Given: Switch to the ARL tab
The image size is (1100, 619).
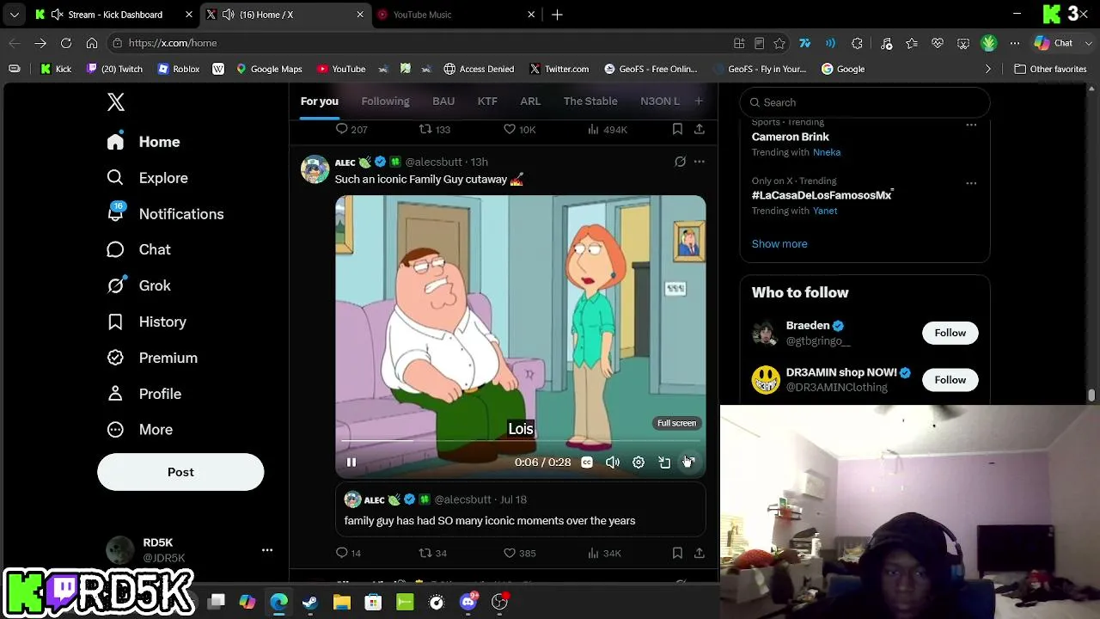Looking at the screenshot, I should coord(530,101).
